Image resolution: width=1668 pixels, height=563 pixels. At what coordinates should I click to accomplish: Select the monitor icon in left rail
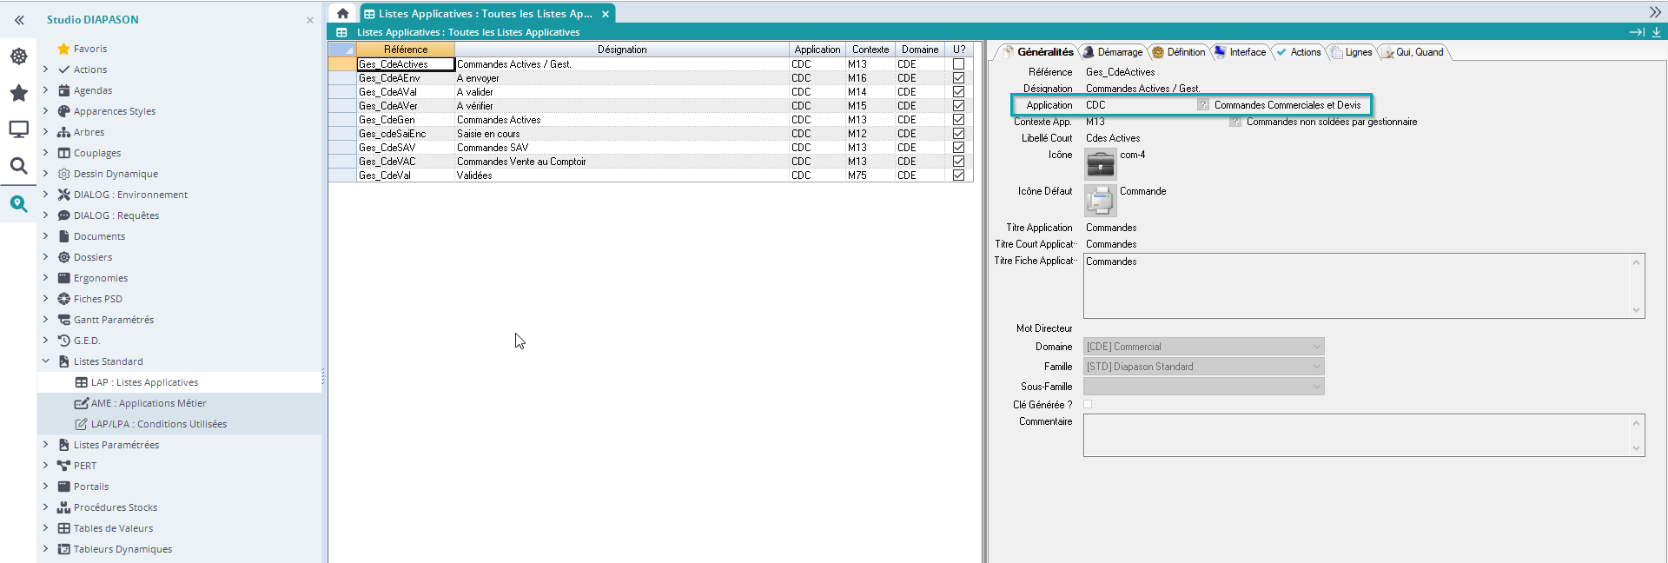point(18,129)
